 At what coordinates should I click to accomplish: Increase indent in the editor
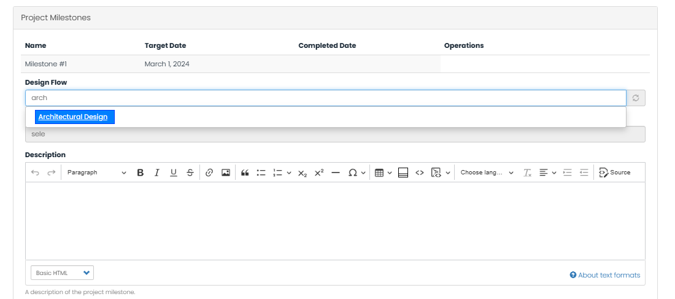click(568, 173)
